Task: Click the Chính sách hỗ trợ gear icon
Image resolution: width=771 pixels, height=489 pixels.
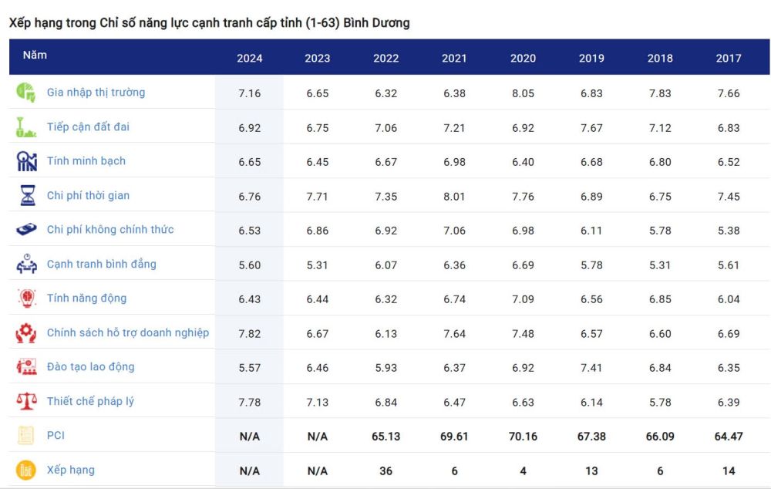Action: point(26,332)
